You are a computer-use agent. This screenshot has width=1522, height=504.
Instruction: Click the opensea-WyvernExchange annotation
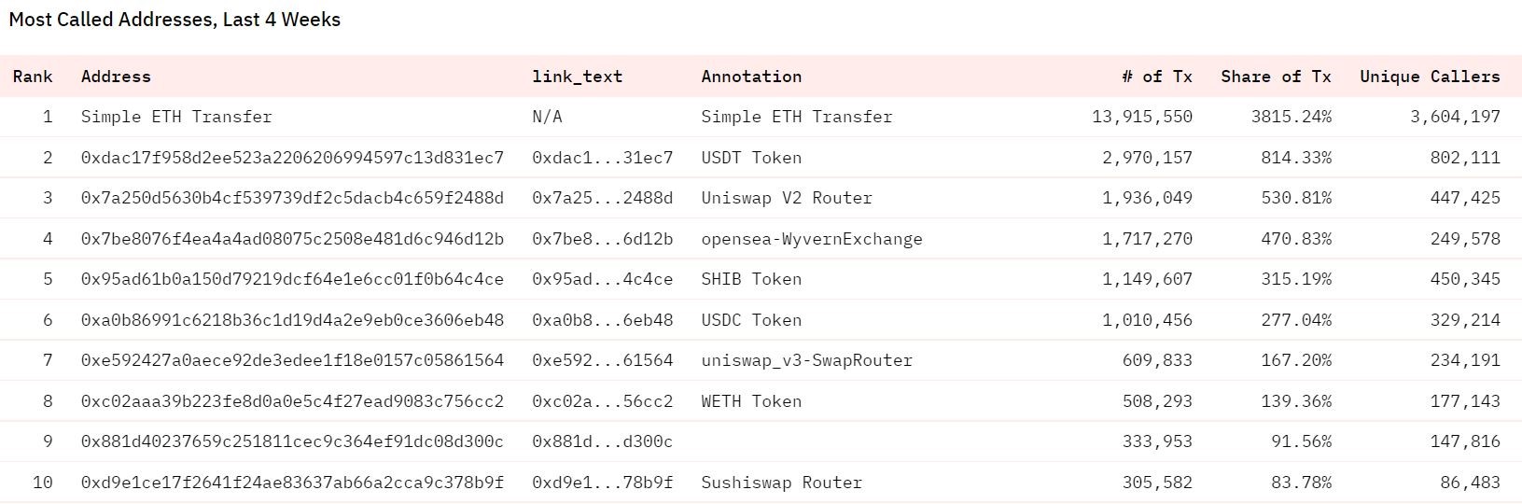(812, 239)
